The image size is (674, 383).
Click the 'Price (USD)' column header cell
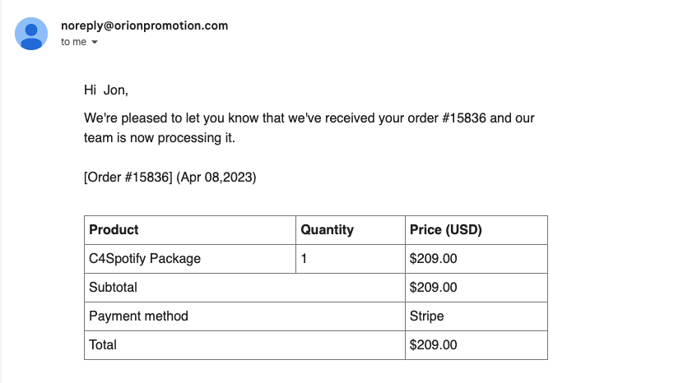pos(476,230)
